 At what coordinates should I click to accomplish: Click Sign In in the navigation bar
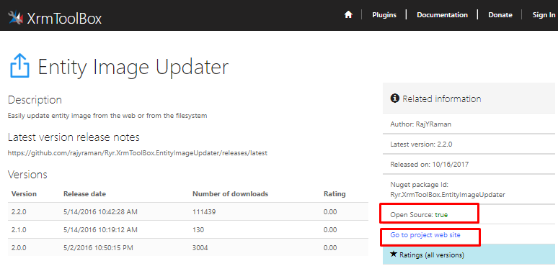tap(544, 15)
